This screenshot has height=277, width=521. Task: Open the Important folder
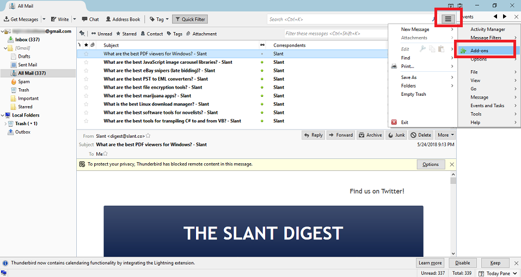[x=28, y=99]
